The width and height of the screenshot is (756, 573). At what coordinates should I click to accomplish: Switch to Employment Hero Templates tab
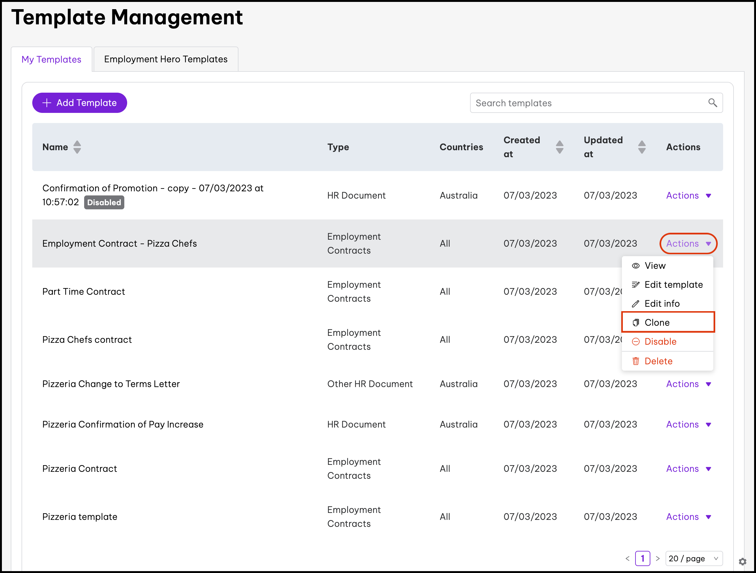(166, 59)
